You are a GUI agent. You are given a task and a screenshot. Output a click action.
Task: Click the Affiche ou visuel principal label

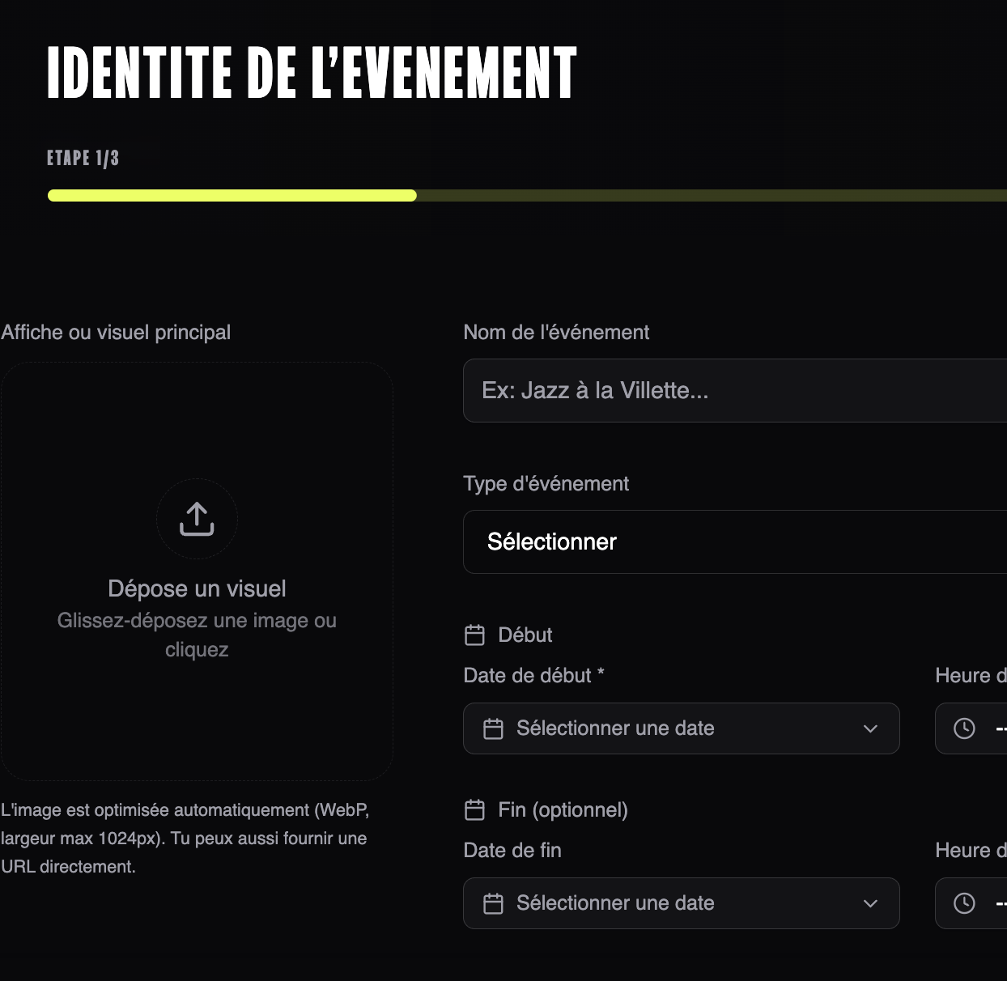tap(116, 333)
